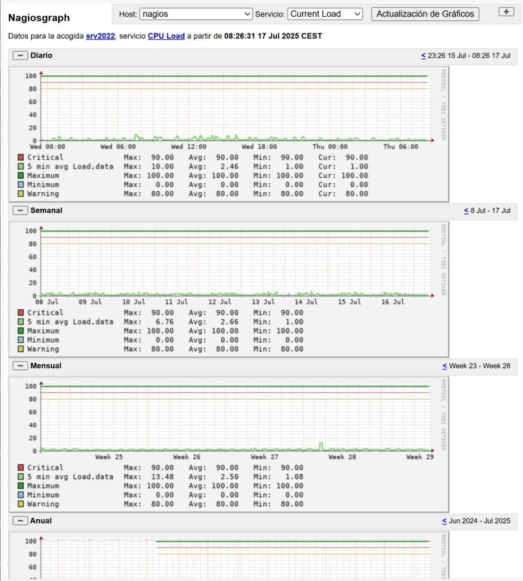Viewport: 523px width, 581px height.
Task: Click the Host: label in the top bar
Action: point(128,14)
